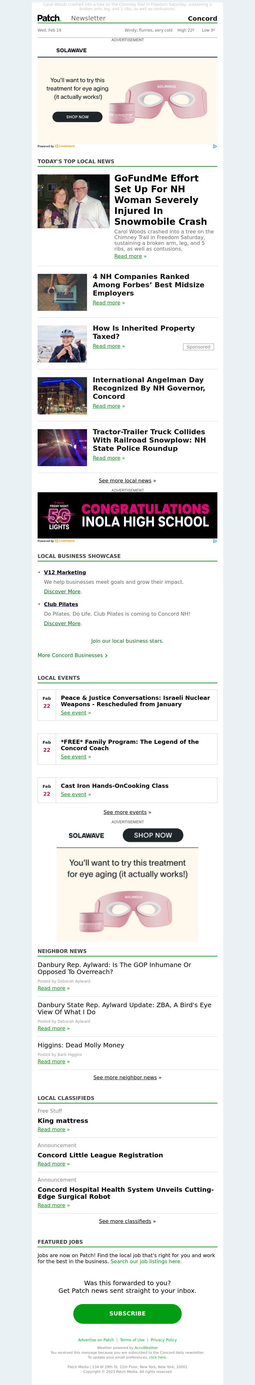Click Join our local business stars link
255x1385 pixels.
click(127, 641)
